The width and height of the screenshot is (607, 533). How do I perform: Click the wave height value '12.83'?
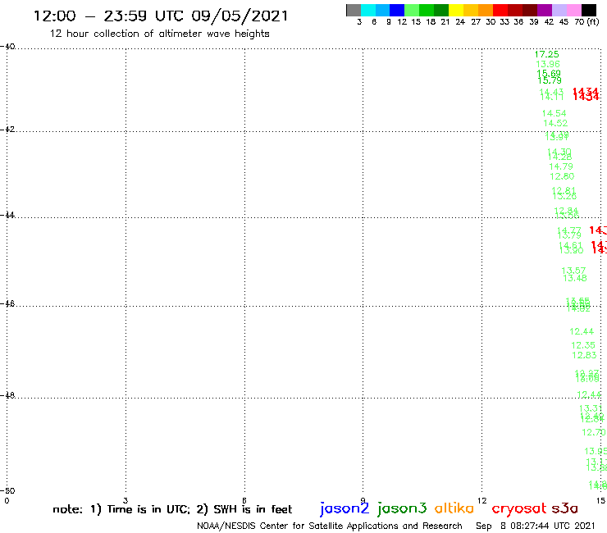tap(584, 355)
